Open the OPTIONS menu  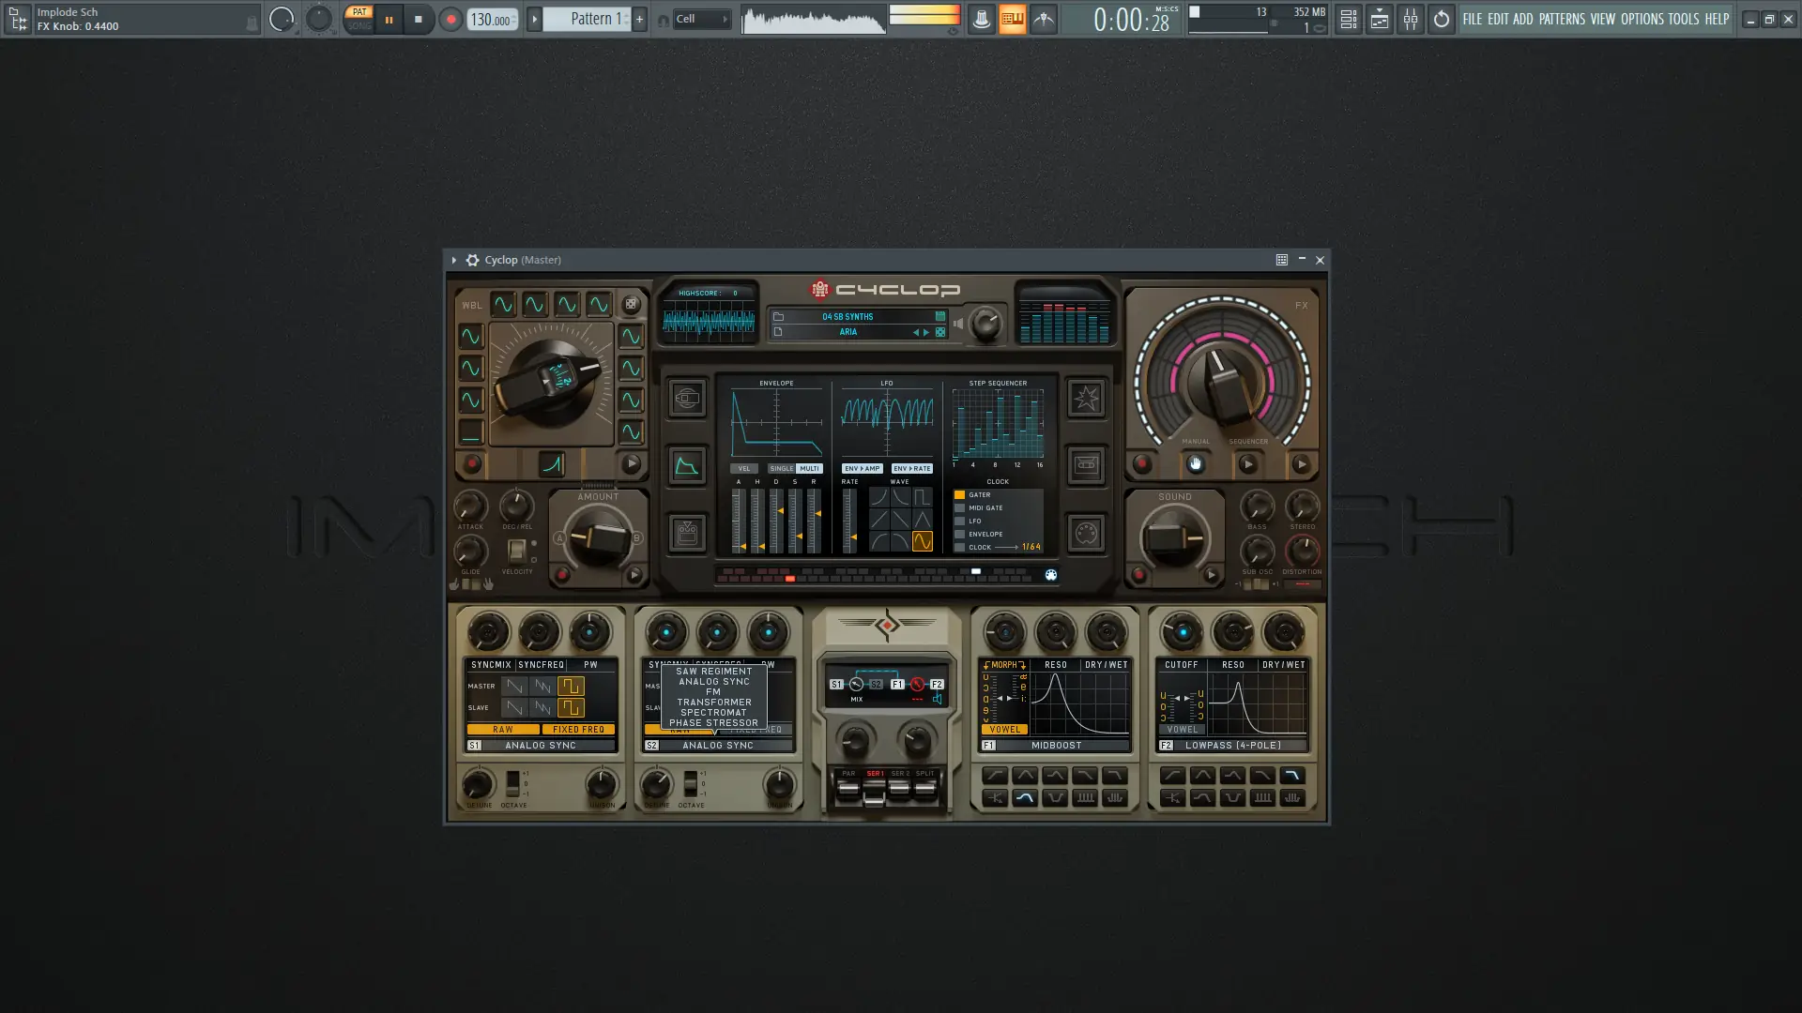tap(1642, 19)
